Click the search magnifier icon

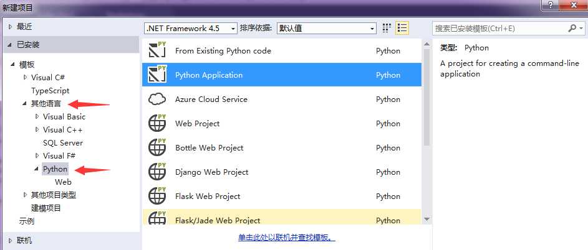(572, 28)
